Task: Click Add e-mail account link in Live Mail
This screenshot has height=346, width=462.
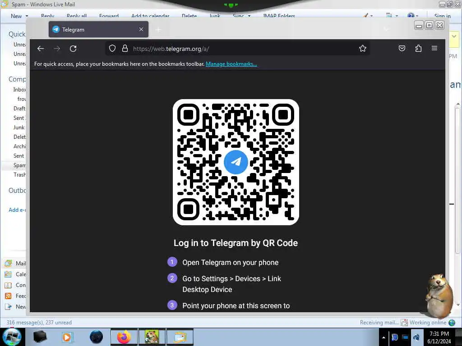Action: (x=18, y=210)
